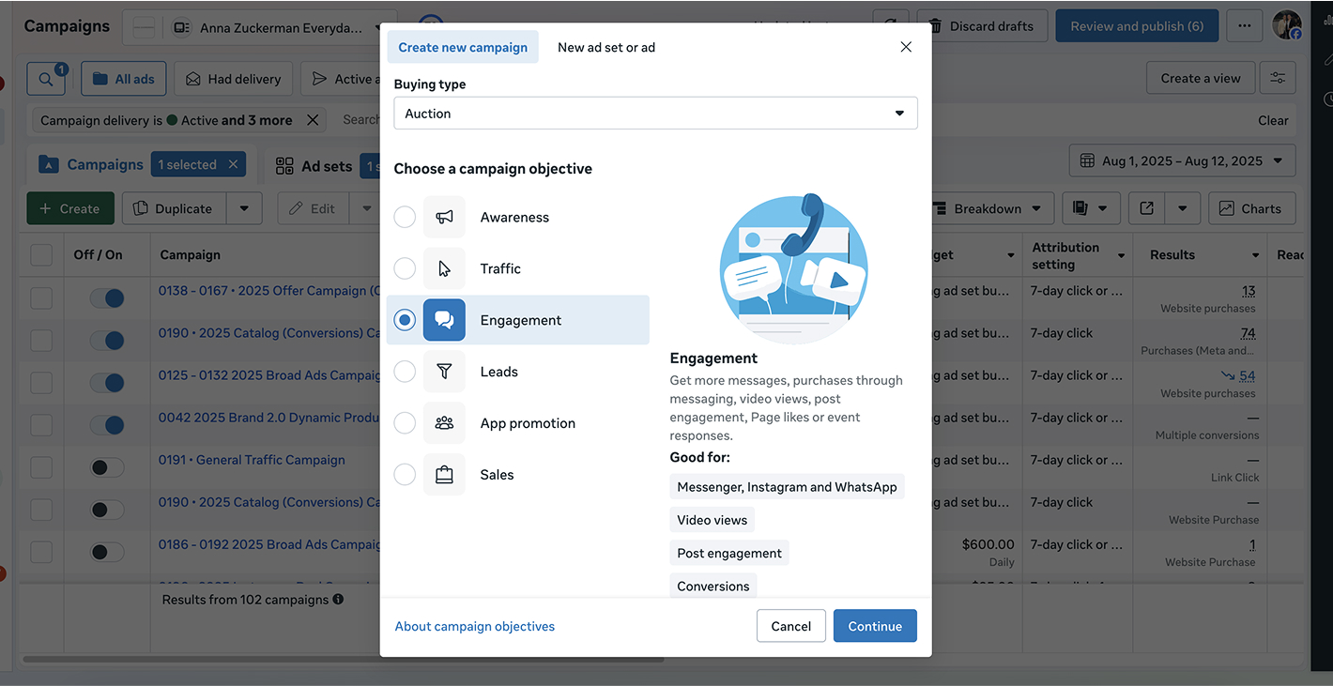Click the Traffic cursor icon
Image resolution: width=1333 pixels, height=686 pixels.
[444, 268]
